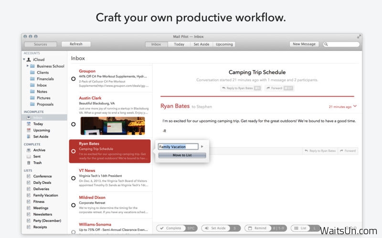The image size is (382, 238).
Task: Click the Business School folder icon
Action: point(32,66)
